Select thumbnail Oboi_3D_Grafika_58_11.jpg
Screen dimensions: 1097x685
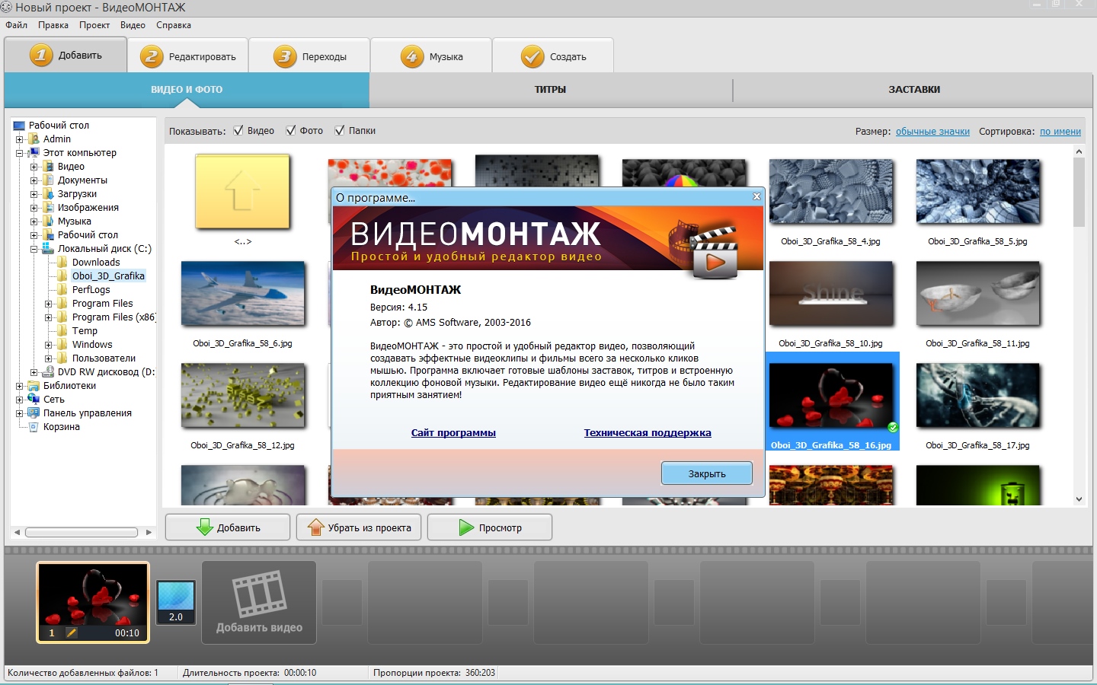[978, 293]
